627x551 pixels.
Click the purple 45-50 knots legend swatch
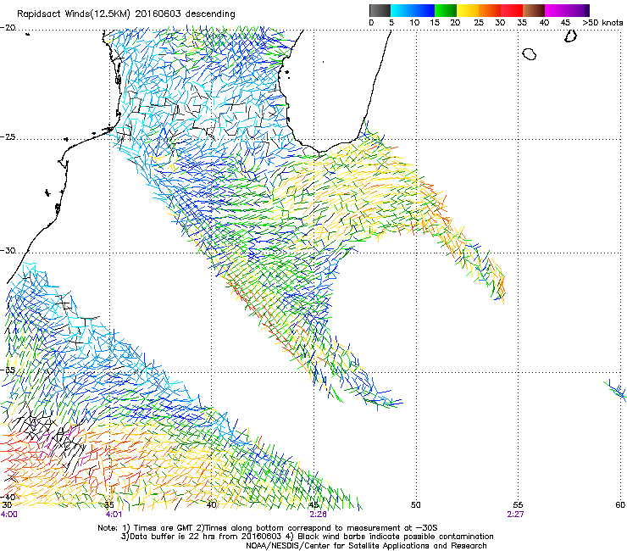(x=578, y=10)
